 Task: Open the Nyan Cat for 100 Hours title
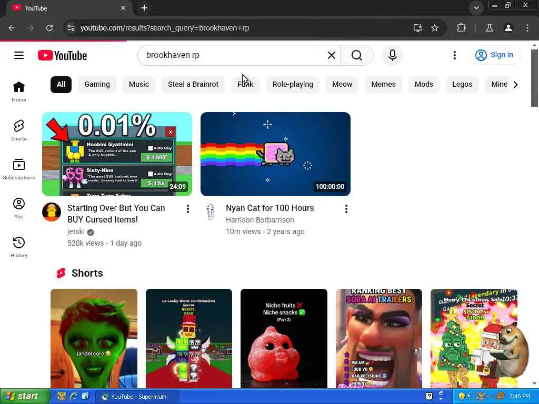270,208
